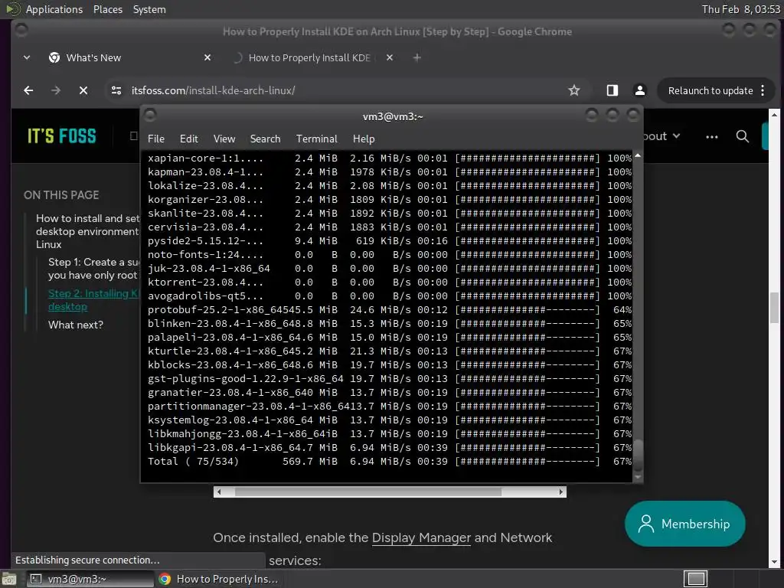Open Chrome side panel icon
Screen dimensions: 784x588
pyautogui.click(x=612, y=90)
